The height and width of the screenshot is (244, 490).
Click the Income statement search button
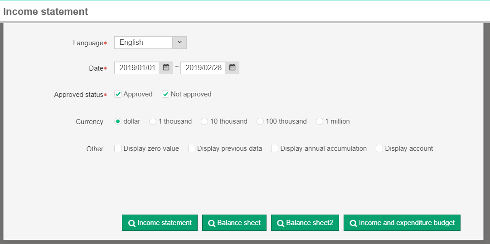[x=160, y=223]
